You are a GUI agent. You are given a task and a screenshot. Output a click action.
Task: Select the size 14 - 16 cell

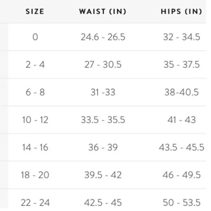point(35,147)
